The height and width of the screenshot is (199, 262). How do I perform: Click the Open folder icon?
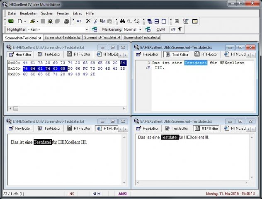(x=32, y=21)
